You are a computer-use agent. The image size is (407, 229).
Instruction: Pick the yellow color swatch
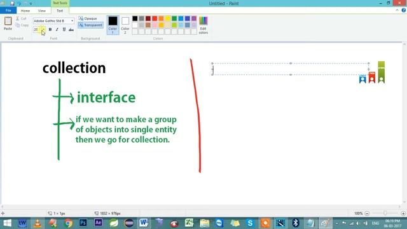168,18
